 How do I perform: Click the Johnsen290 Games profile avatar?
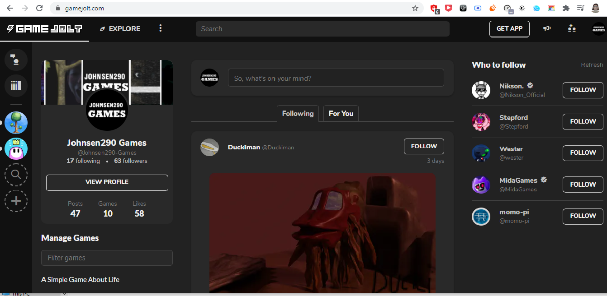tap(107, 110)
